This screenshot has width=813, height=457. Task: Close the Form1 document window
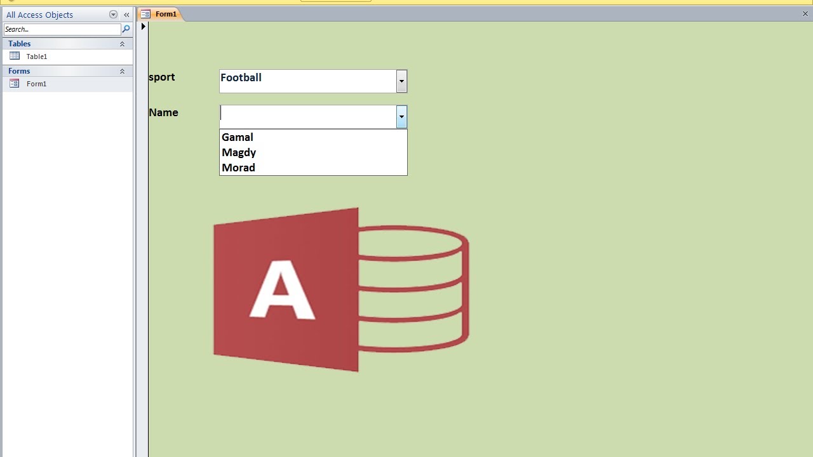click(805, 14)
